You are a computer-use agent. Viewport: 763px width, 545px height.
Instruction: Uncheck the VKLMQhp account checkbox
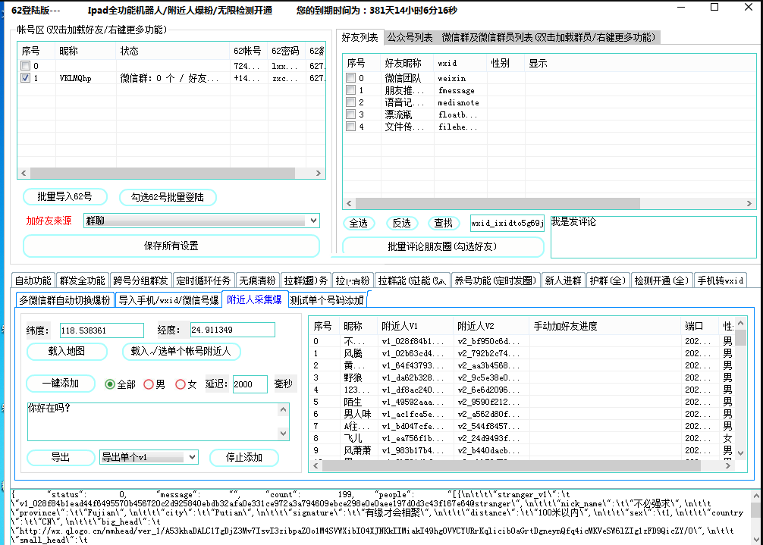(25, 78)
